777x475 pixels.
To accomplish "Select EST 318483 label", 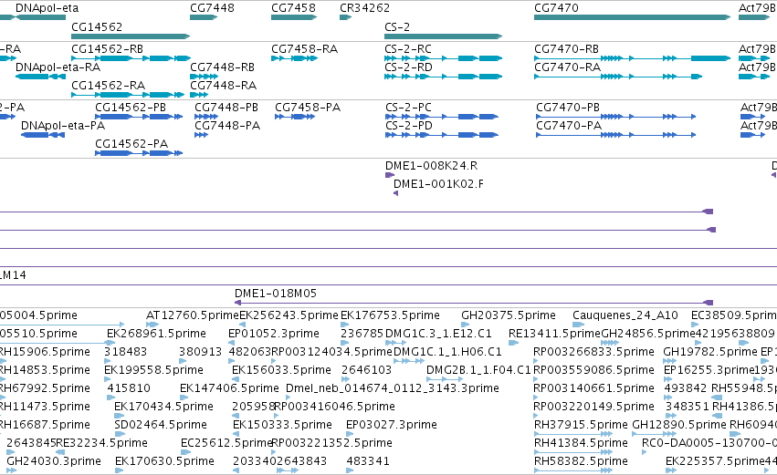I will [x=125, y=352].
